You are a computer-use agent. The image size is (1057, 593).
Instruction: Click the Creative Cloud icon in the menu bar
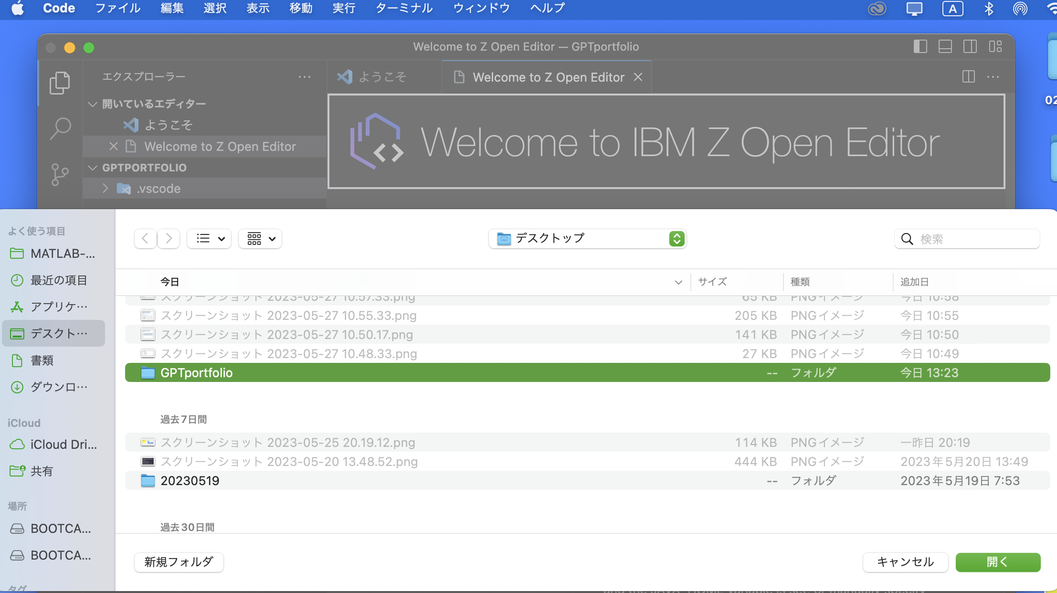click(x=877, y=8)
